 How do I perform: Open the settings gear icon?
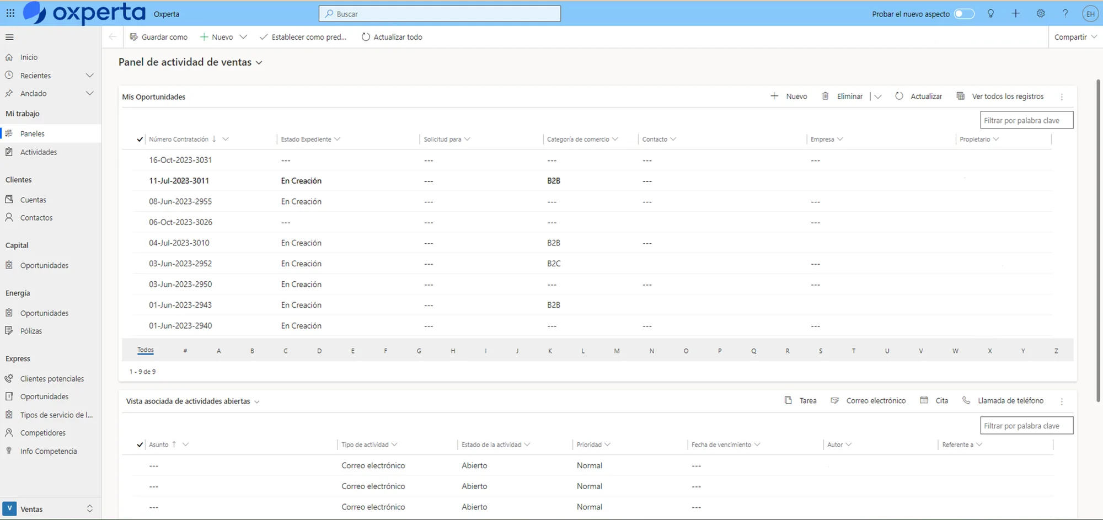[1040, 14]
